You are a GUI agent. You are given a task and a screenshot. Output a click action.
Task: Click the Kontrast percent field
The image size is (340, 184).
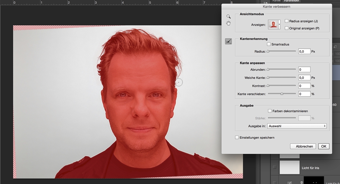coord(304,86)
